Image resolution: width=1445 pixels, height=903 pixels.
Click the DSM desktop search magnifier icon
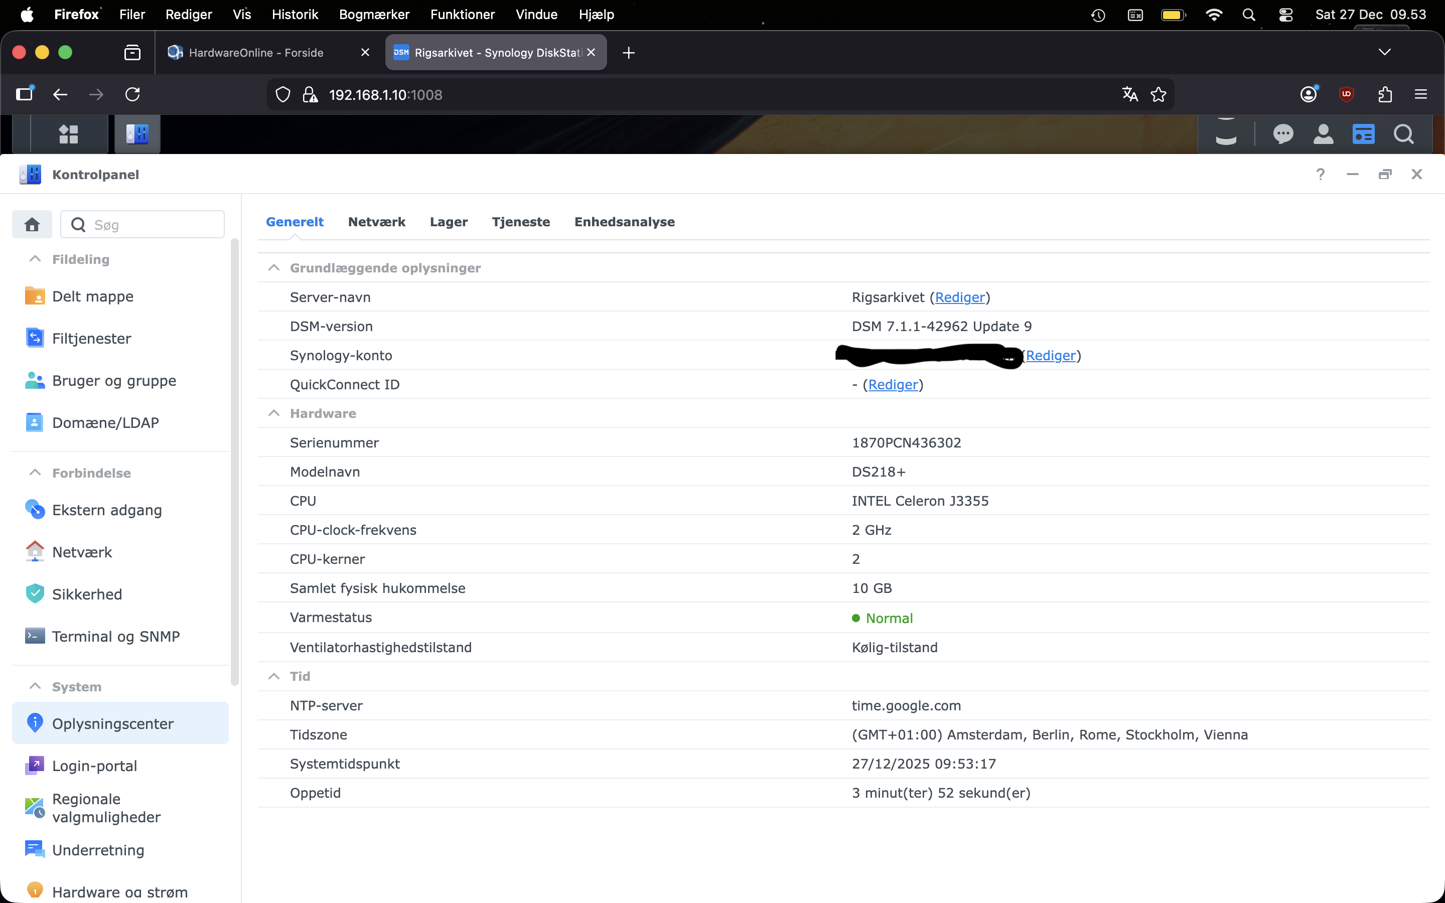point(1403,134)
